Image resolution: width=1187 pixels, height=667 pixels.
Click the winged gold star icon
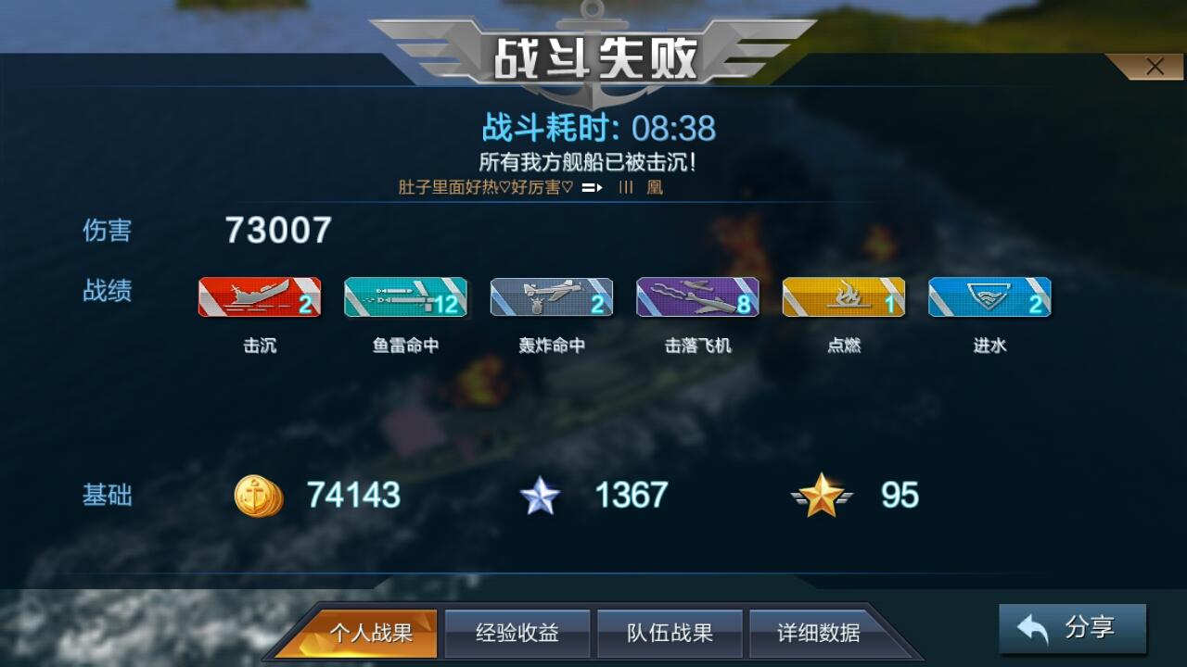(x=822, y=496)
